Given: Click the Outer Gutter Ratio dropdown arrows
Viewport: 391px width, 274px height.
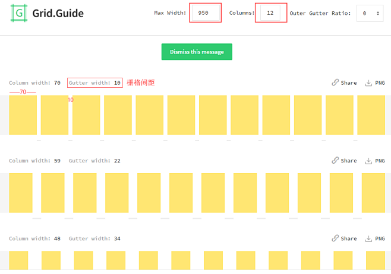Looking at the screenshot, I should coord(378,13).
